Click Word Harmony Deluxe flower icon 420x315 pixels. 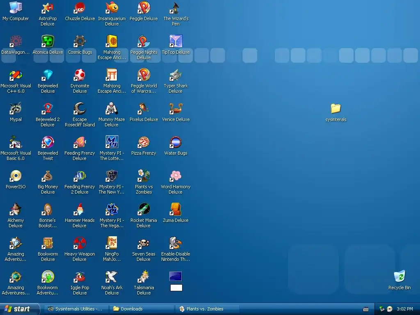[x=176, y=176]
